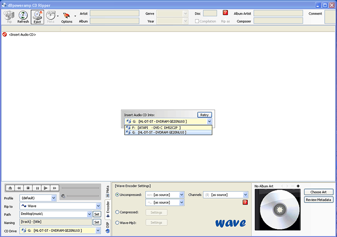Click the Choose Art button
The width and height of the screenshot is (337, 237).
pos(318,192)
